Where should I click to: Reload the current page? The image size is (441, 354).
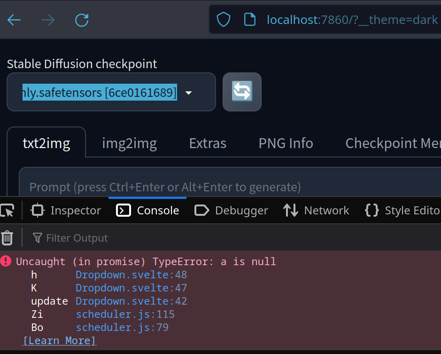pos(81,20)
